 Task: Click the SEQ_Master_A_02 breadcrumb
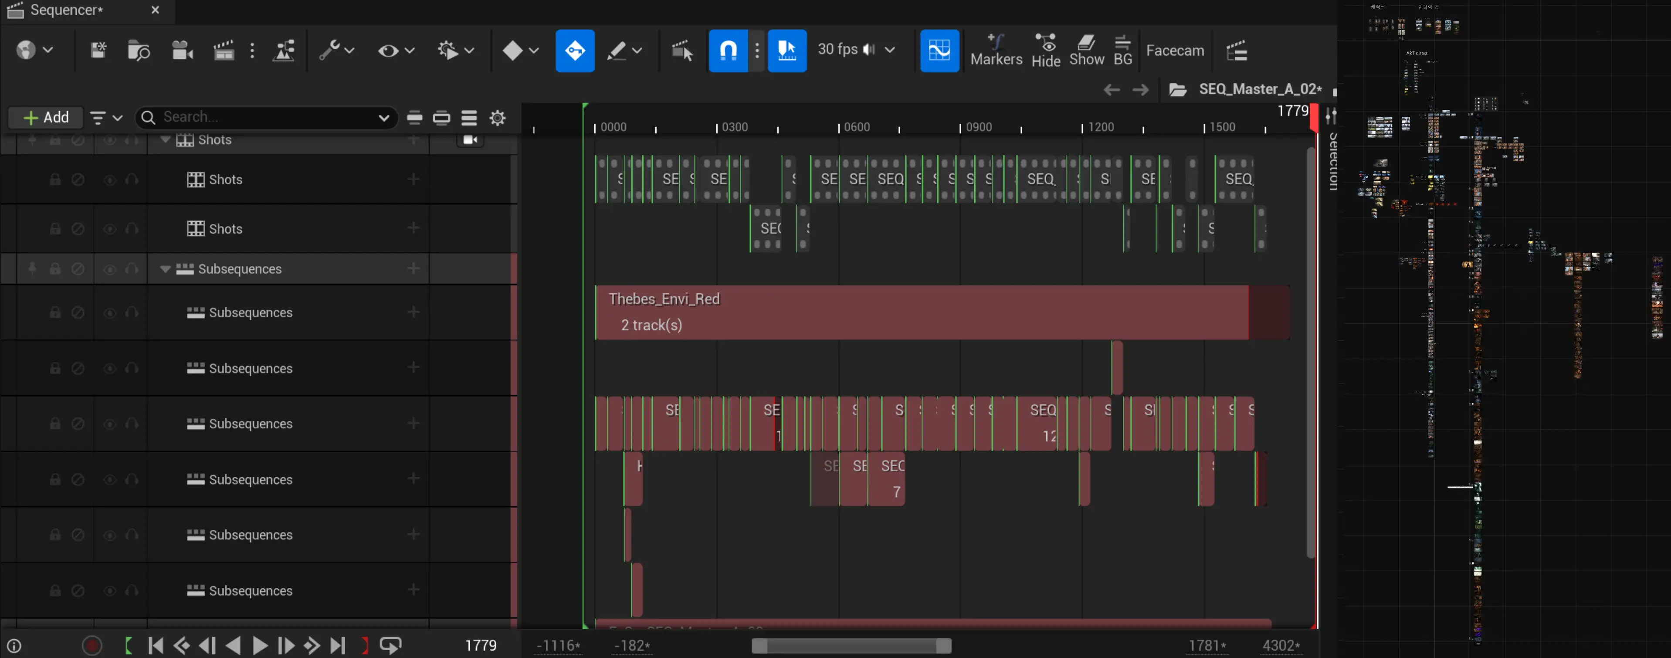[1260, 89]
